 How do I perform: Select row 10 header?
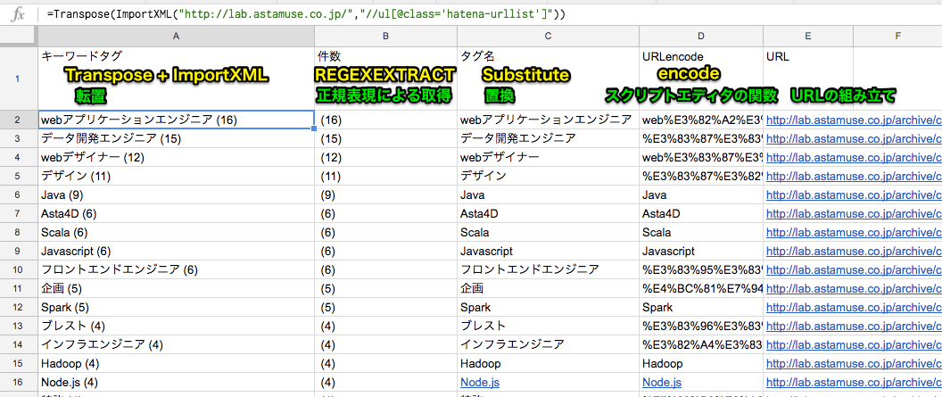click(x=19, y=270)
